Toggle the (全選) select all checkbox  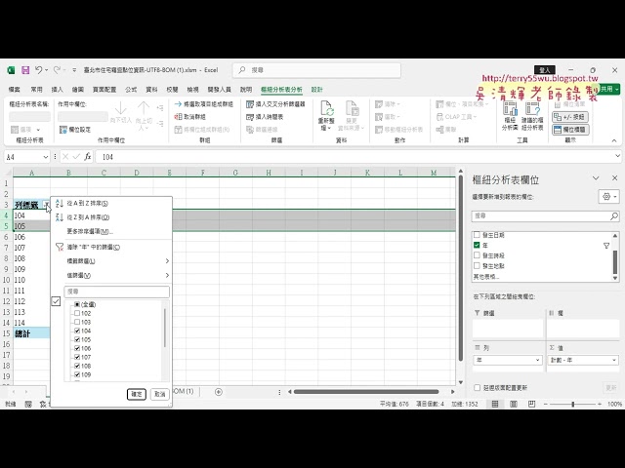pos(77,304)
